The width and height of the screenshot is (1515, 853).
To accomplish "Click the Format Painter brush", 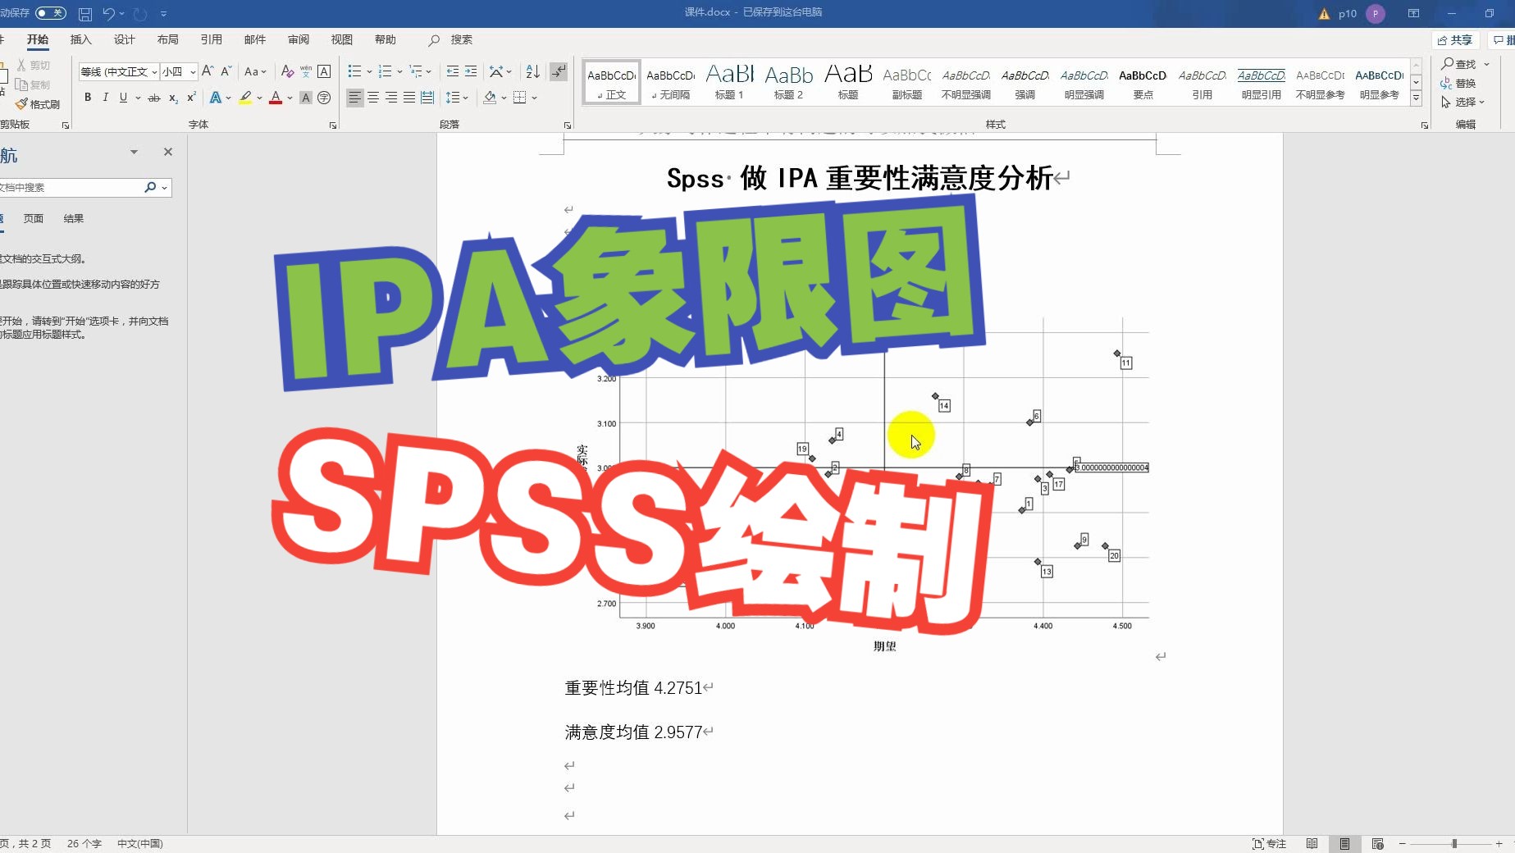I will click(37, 104).
